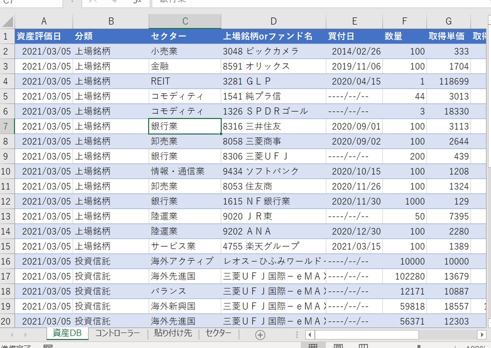Open the 資産DB sheet tab
The height and width of the screenshot is (348, 491).
pos(67,333)
